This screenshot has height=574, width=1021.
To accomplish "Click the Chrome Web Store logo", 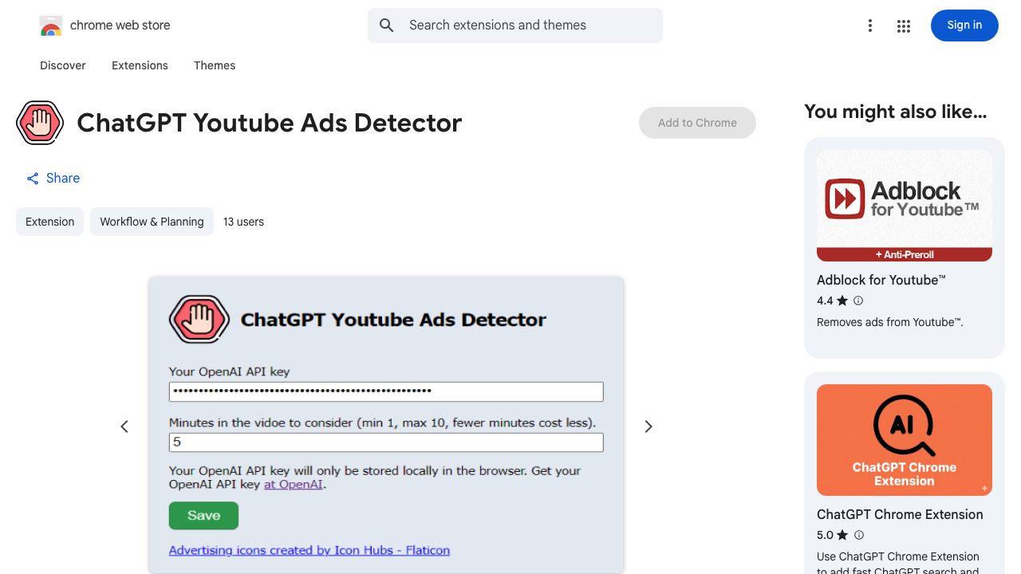I will coord(51,26).
